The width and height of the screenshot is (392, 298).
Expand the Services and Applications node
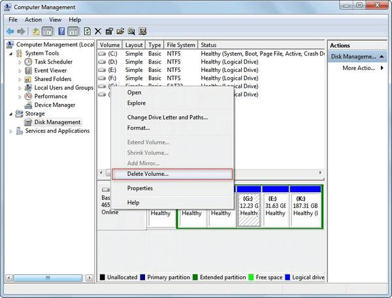10,131
